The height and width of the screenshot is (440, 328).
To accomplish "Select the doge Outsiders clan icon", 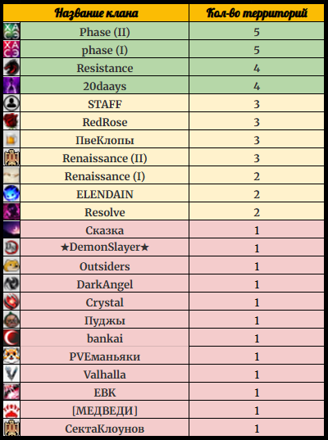I will 11,265.
